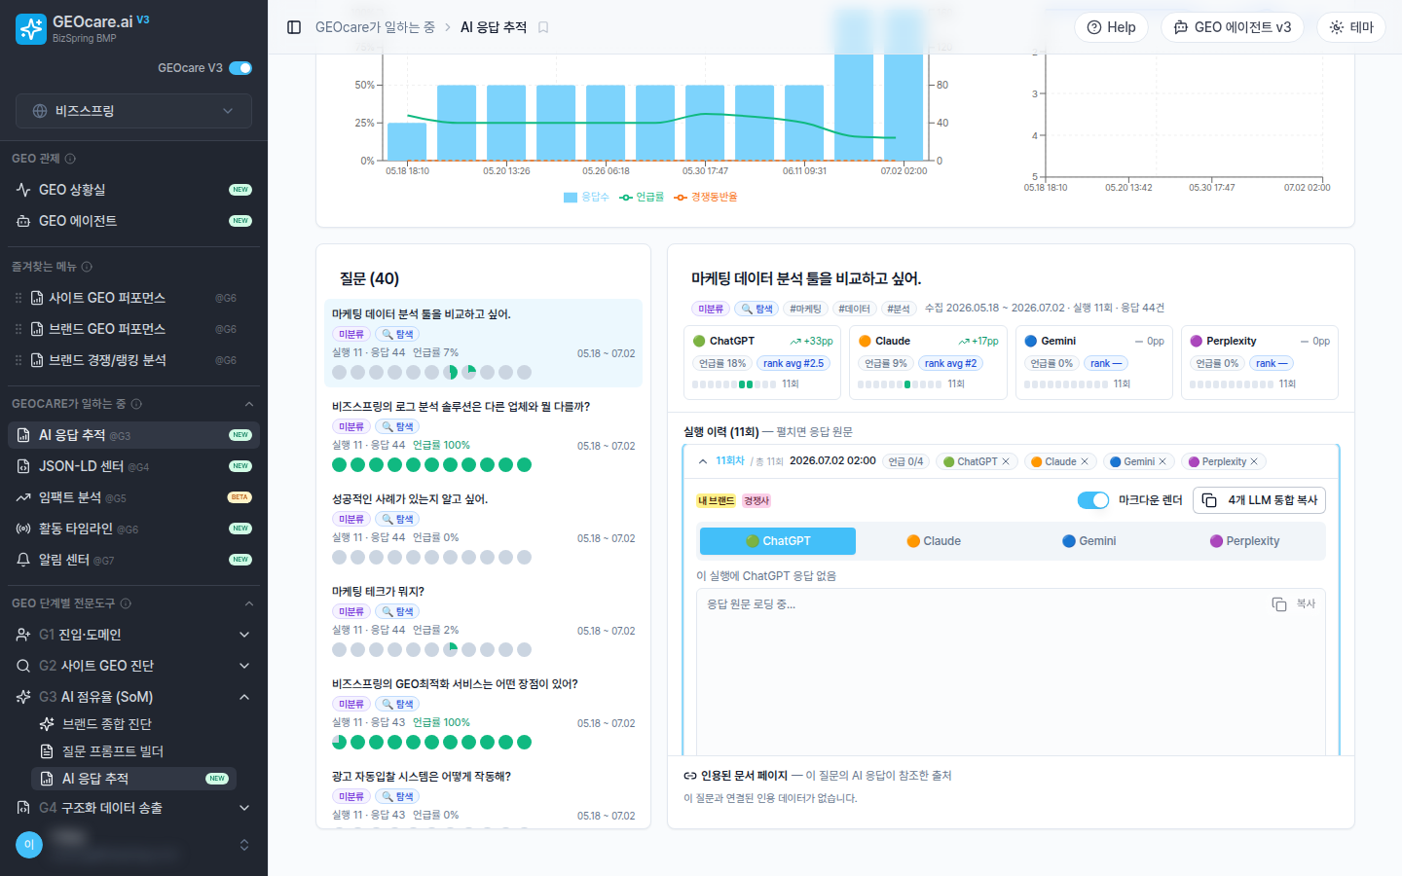Switch to the Claude response tab
Screen dimensions: 1402x876
pyautogui.click(x=934, y=541)
